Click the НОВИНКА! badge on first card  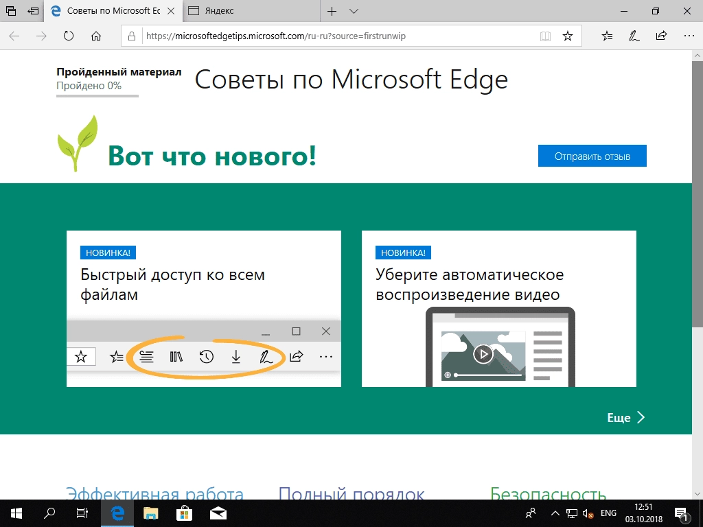pyautogui.click(x=108, y=253)
